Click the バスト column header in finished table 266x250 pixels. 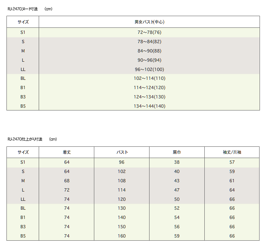pyautogui.click(x=122, y=152)
